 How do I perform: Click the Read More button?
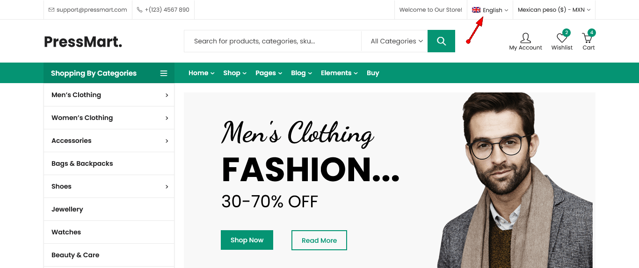319,240
